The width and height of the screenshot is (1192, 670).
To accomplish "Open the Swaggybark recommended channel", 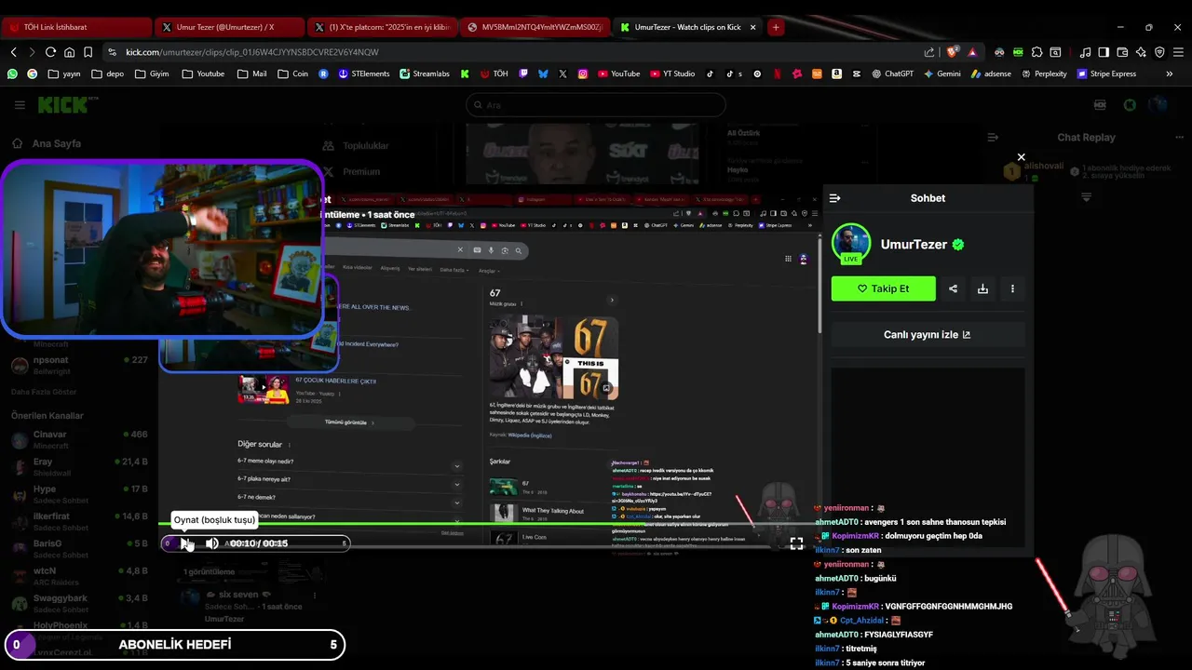I will 79,603.
